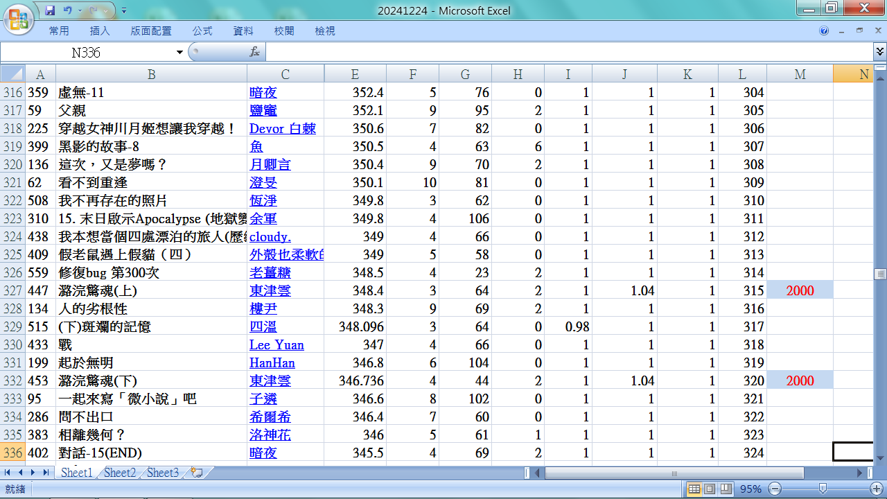Click the horizontal scrollbar right arrow
Image resolution: width=887 pixels, height=499 pixels.
(861, 473)
